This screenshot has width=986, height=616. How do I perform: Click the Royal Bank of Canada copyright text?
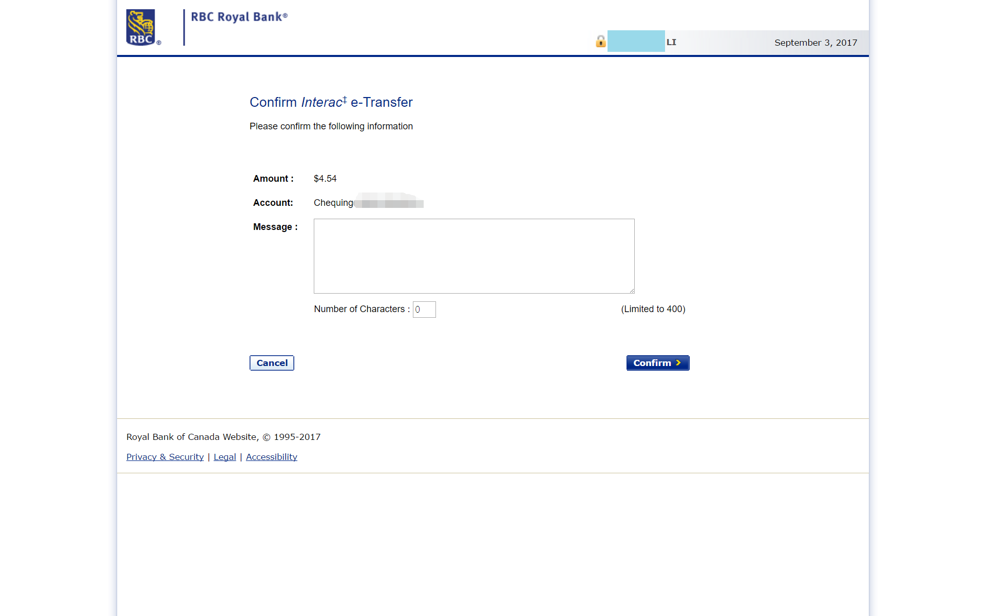(x=223, y=437)
